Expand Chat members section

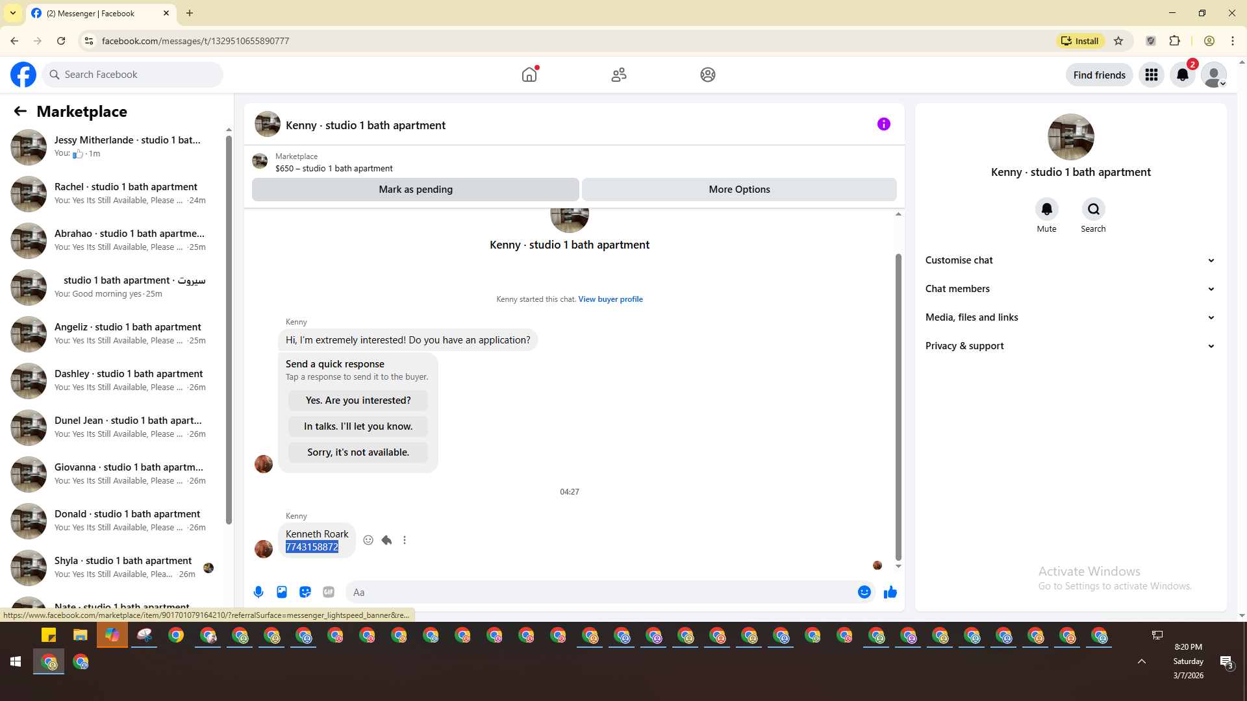(x=1071, y=289)
